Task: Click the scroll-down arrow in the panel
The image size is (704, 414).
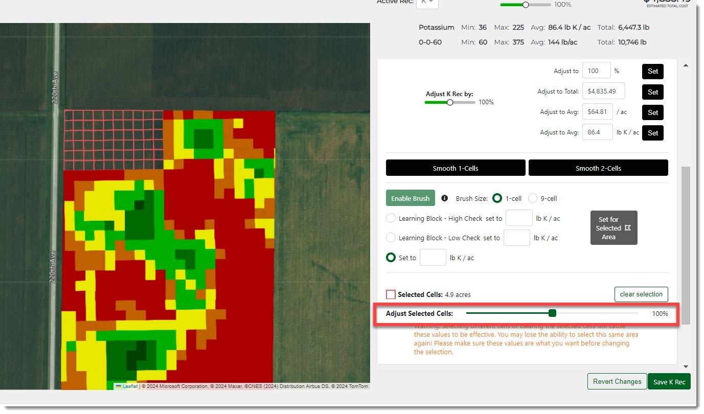Action: pos(686,366)
